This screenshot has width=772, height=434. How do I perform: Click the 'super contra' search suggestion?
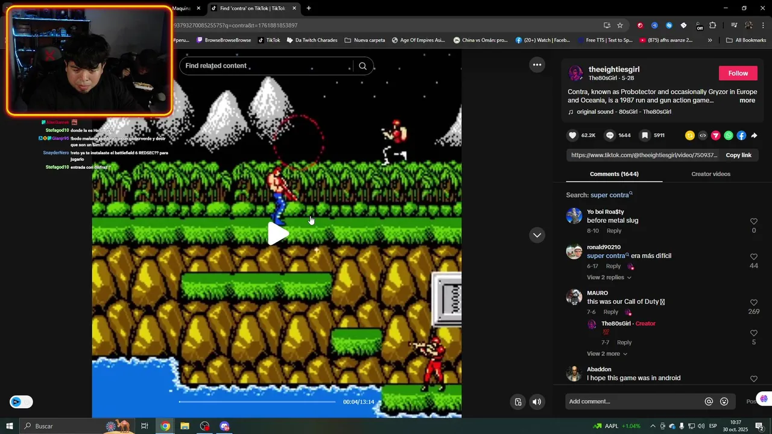[611, 195]
